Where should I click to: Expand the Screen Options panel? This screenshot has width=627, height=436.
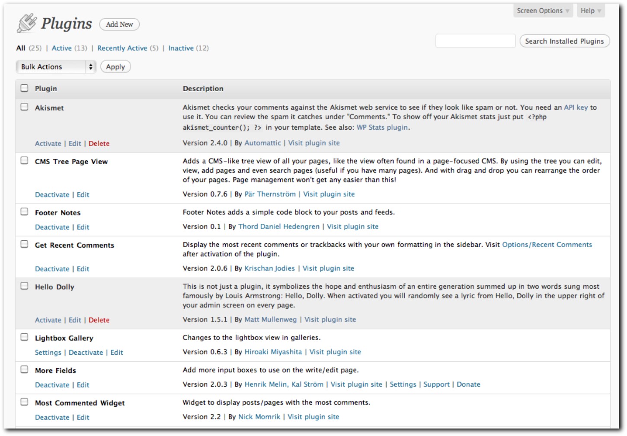(543, 11)
